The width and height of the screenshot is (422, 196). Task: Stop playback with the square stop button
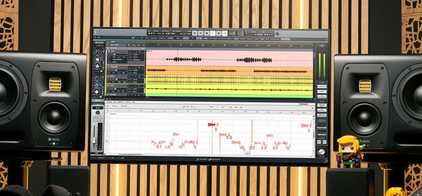point(207,33)
